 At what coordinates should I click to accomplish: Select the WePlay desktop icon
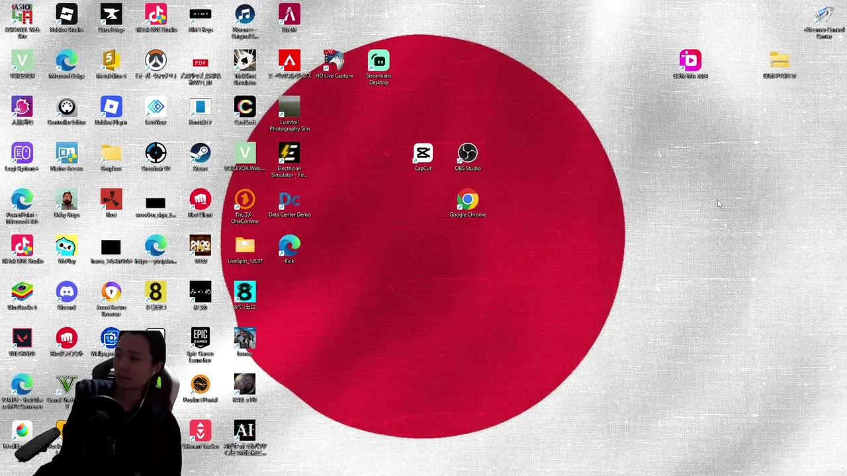tap(66, 246)
